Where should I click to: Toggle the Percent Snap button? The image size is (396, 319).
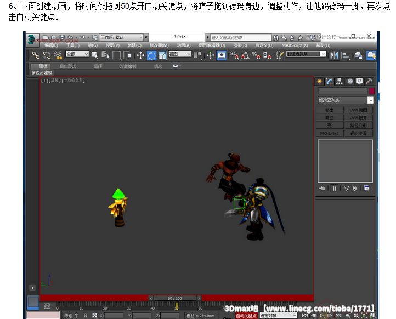[x=256, y=55]
